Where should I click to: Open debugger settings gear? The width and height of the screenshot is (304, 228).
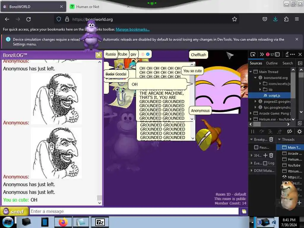click(299, 132)
